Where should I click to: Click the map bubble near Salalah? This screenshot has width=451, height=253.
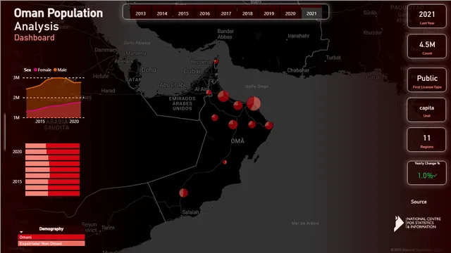pos(183,193)
